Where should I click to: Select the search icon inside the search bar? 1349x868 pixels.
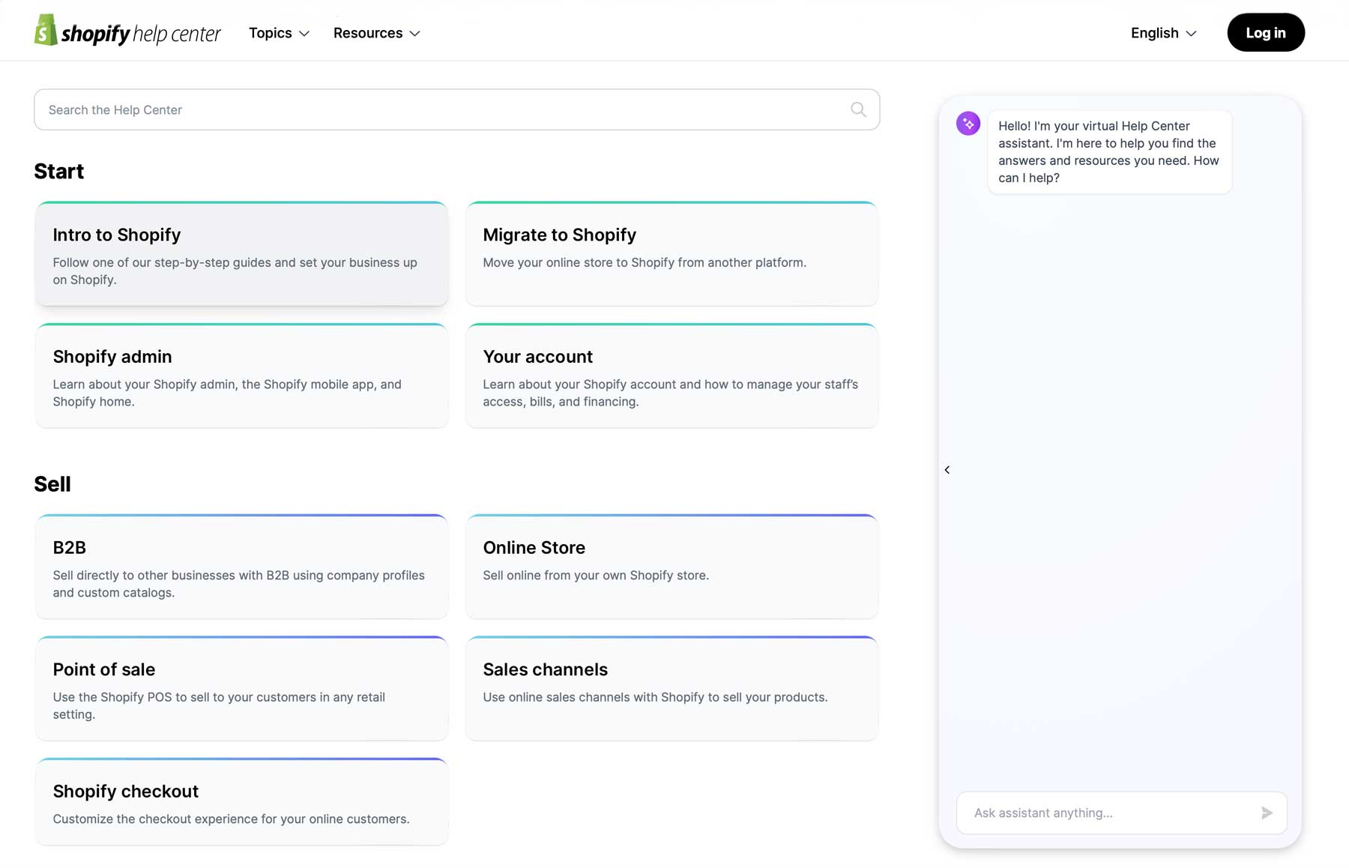click(x=857, y=109)
